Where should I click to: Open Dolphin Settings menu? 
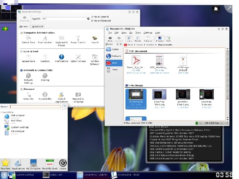pos(148,33)
